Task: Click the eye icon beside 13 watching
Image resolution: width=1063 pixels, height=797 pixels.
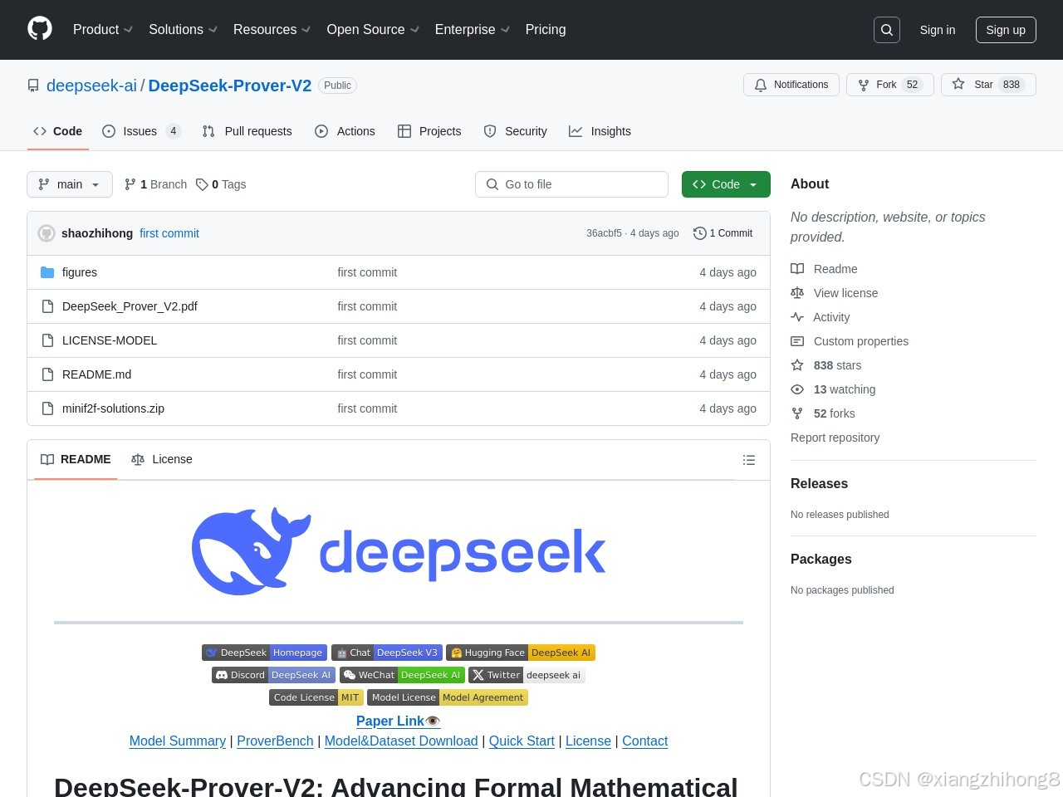Action: point(797,389)
